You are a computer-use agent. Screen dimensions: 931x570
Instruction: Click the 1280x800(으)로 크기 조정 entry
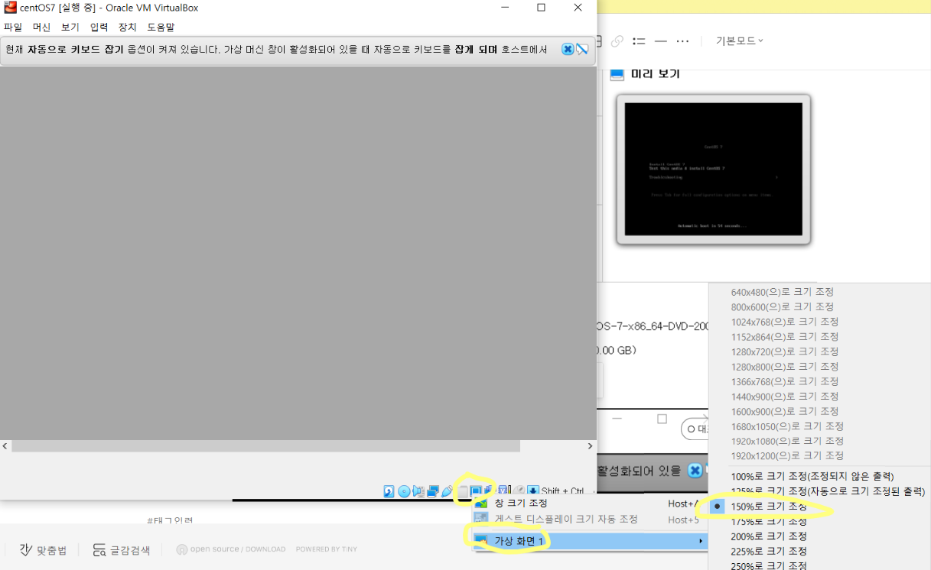click(x=785, y=366)
